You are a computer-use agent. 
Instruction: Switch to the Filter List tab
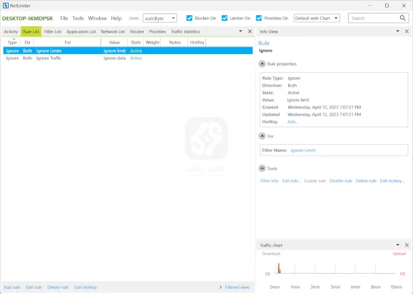(53, 31)
